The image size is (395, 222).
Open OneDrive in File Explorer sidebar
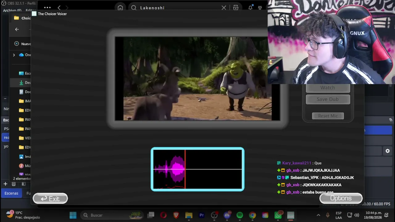[x=25, y=55]
